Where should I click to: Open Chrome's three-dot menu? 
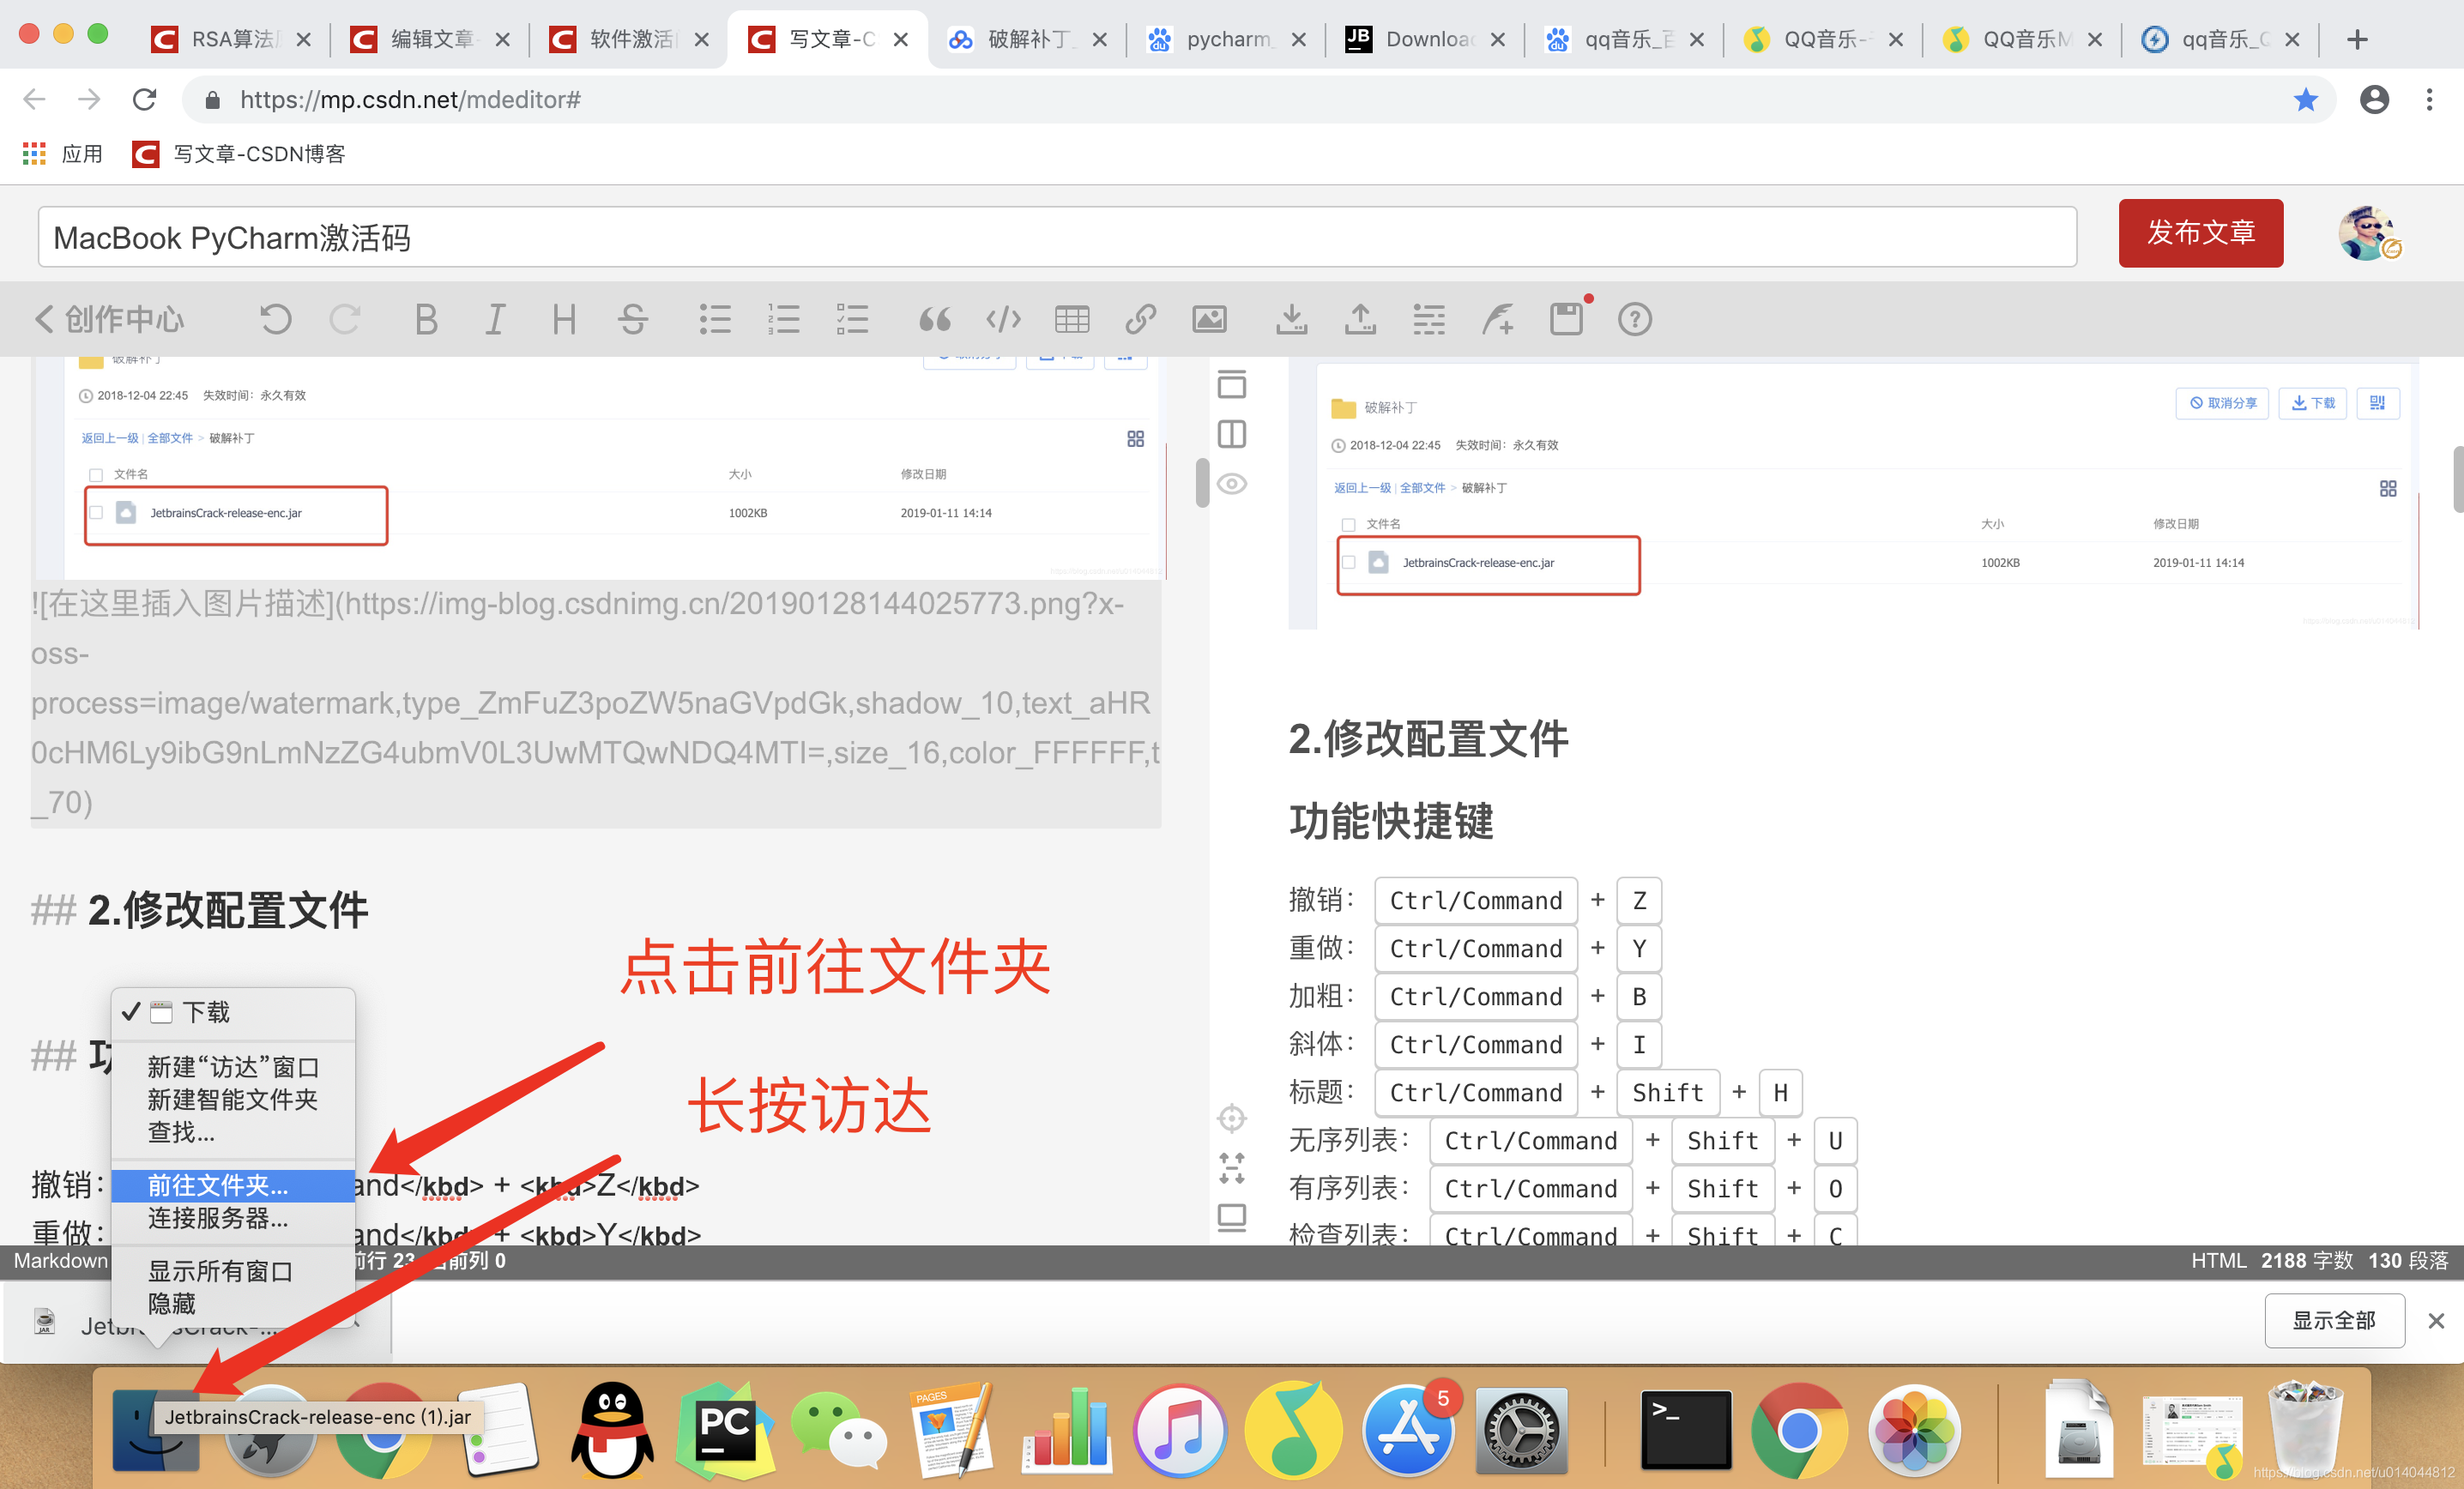2428,99
